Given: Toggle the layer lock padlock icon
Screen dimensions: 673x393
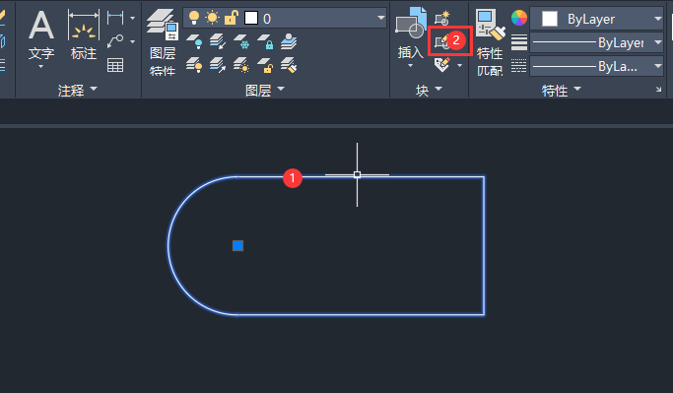Looking at the screenshot, I should [232, 18].
